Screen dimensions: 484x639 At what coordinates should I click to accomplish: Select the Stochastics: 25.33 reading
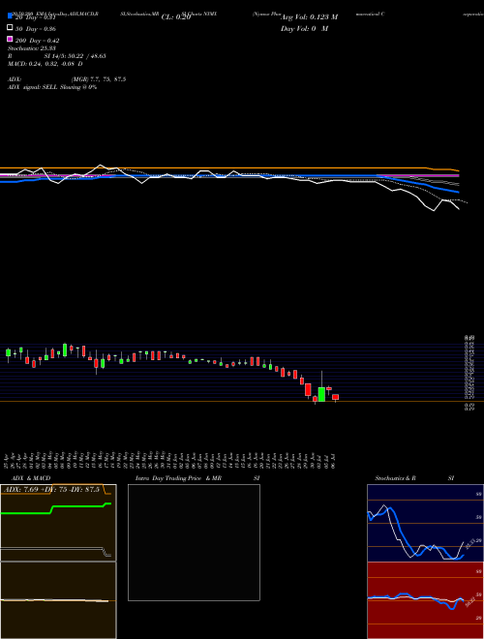pyautogui.click(x=32, y=48)
